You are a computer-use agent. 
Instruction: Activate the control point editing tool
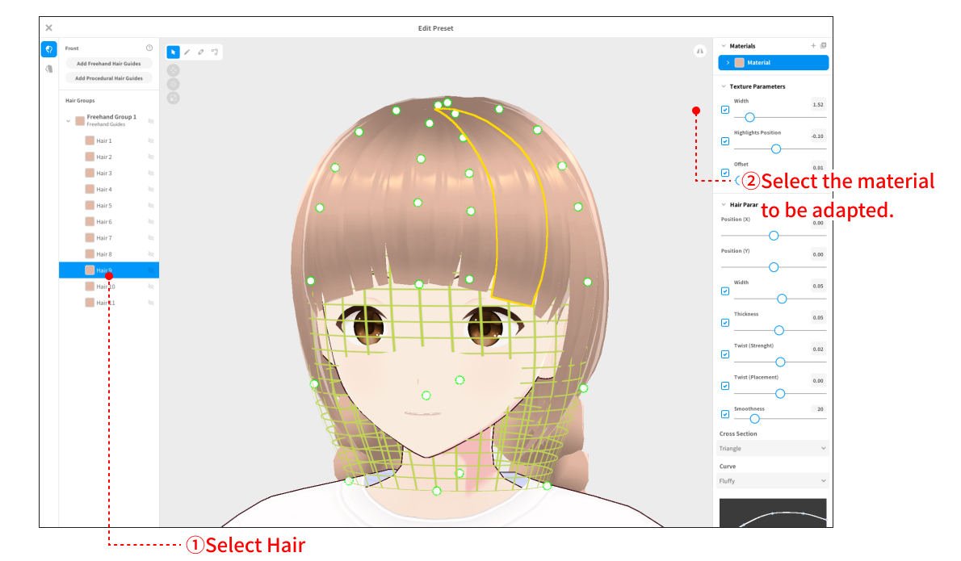(x=216, y=51)
